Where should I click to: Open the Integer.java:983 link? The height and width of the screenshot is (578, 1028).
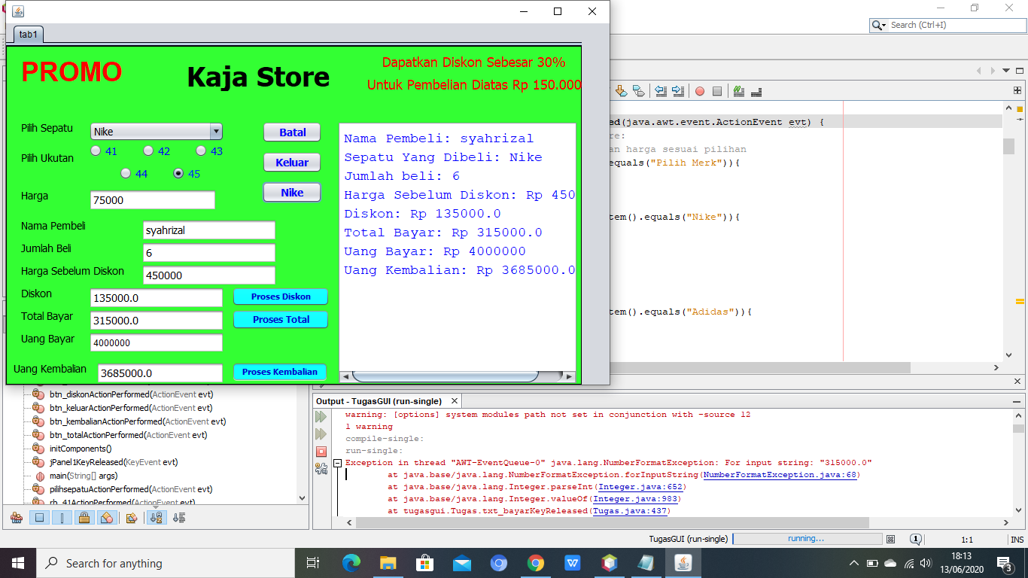click(x=636, y=499)
